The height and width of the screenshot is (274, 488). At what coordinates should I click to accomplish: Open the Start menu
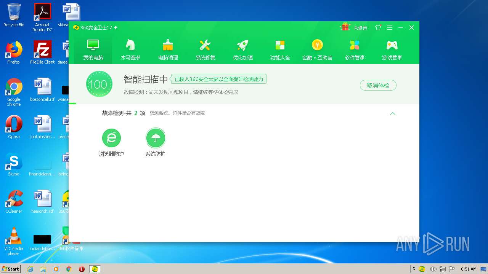[x=10, y=269]
